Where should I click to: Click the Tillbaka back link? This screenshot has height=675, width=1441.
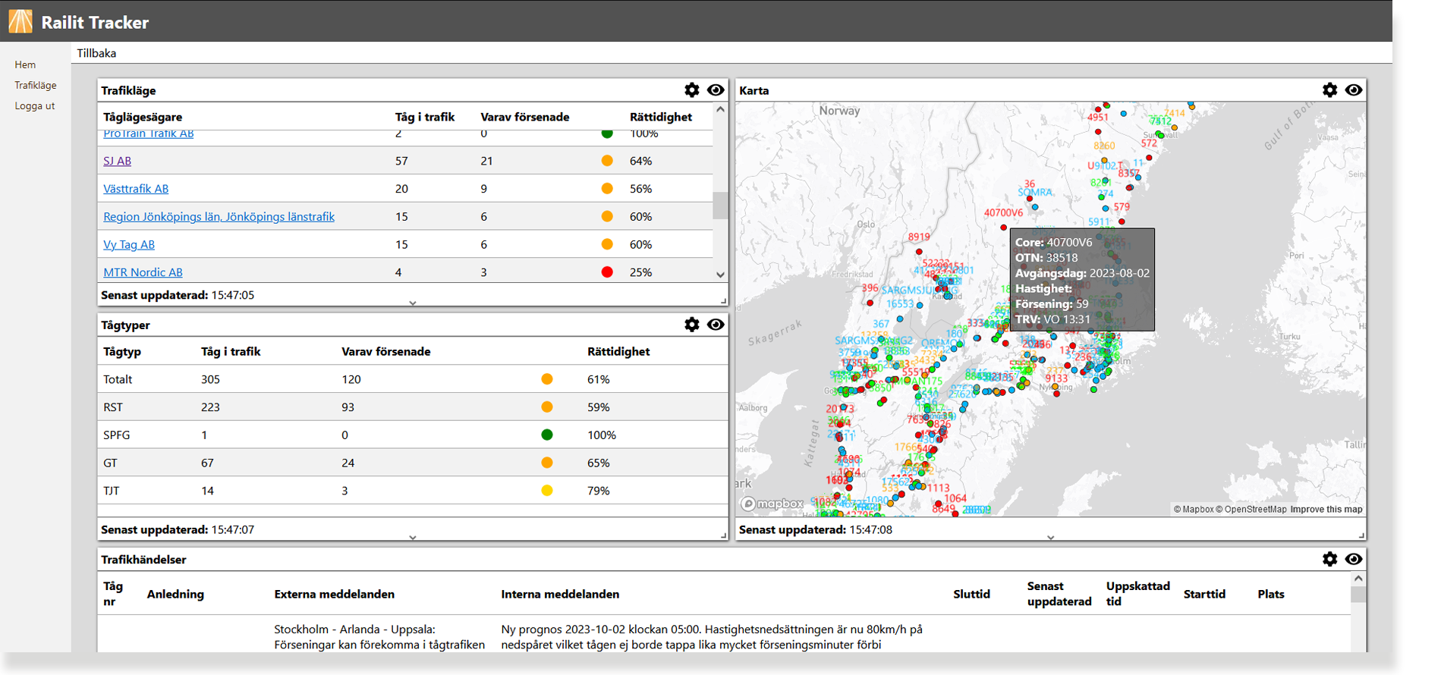coord(96,53)
